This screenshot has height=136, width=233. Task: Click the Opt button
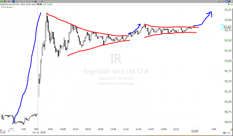click(x=13, y=131)
